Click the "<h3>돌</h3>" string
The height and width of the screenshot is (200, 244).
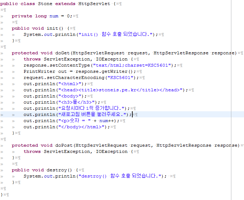tap(77, 102)
